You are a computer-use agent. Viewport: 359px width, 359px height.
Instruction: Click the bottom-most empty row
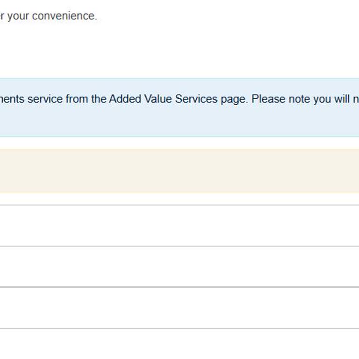pos(179,344)
